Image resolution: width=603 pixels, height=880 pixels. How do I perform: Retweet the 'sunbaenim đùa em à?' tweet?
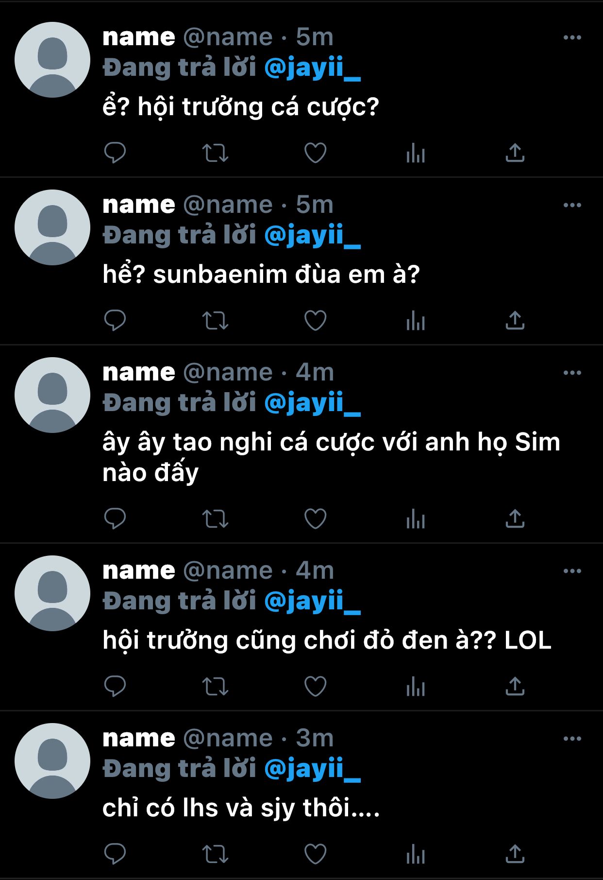(x=215, y=321)
